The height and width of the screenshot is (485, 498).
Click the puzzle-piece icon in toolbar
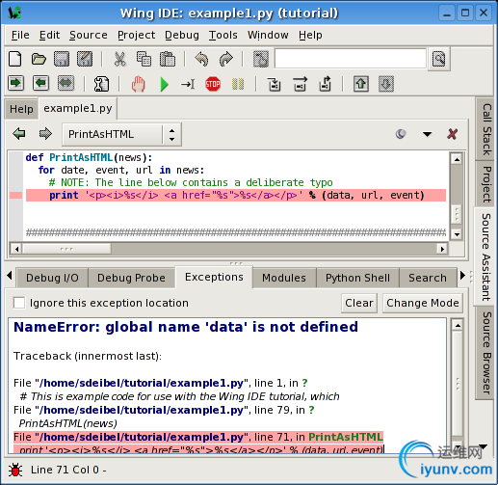click(x=101, y=84)
